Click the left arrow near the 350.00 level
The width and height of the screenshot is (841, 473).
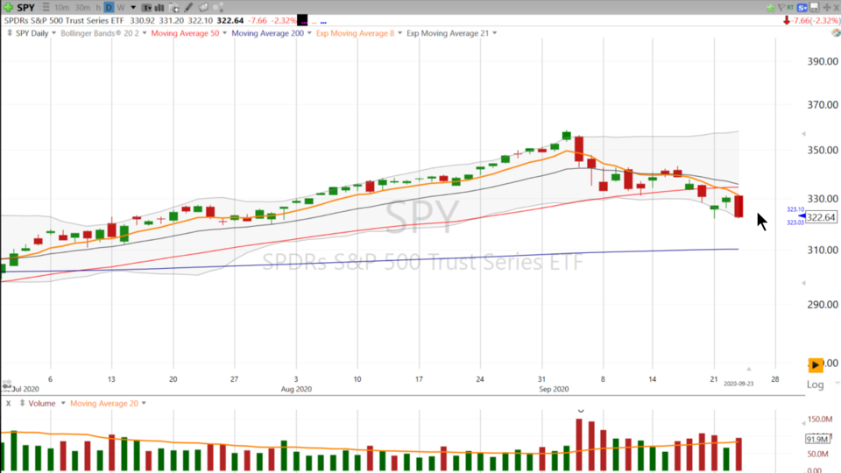[803, 133]
